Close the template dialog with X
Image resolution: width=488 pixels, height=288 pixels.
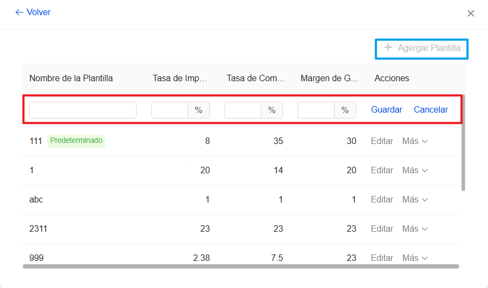471,14
